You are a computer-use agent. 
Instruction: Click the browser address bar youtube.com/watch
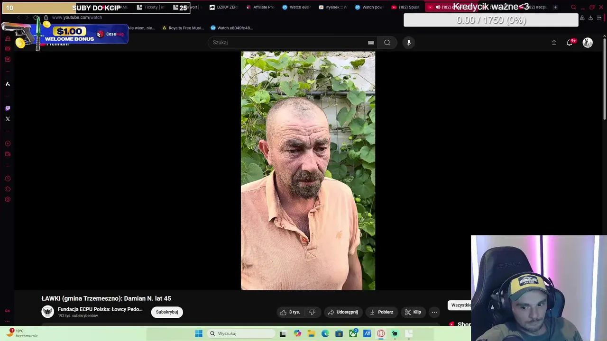(77, 18)
